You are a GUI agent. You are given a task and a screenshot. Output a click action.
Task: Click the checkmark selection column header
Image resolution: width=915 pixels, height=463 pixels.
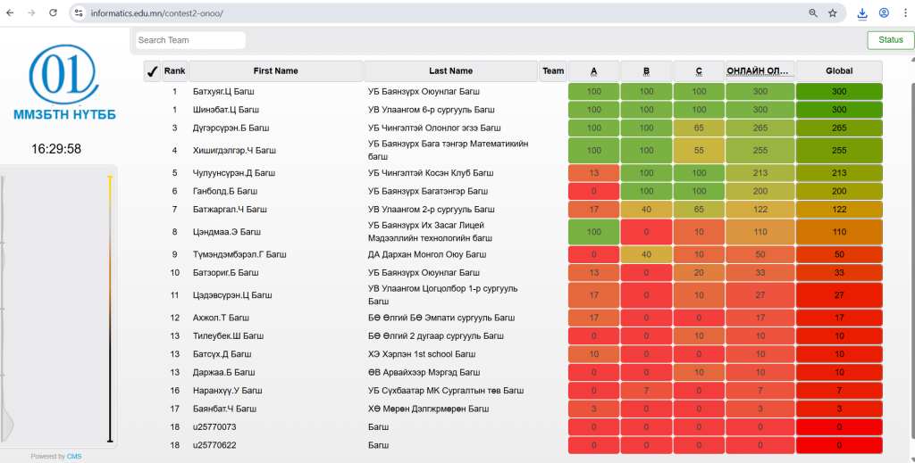(152, 71)
